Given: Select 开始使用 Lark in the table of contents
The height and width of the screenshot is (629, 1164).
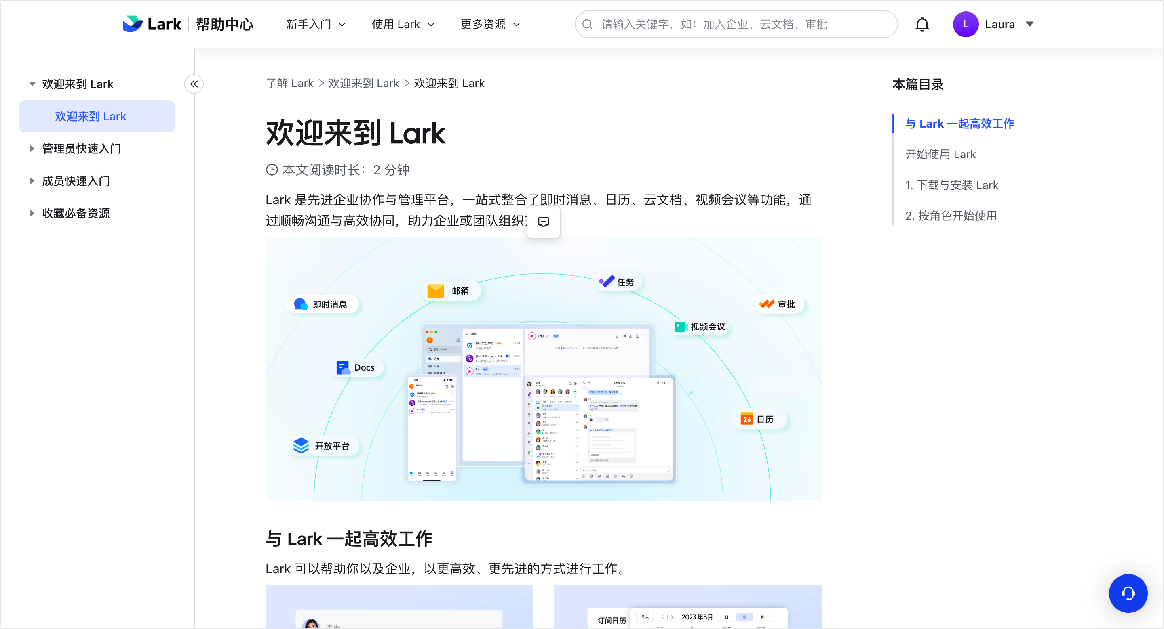Looking at the screenshot, I should pyautogui.click(x=941, y=154).
